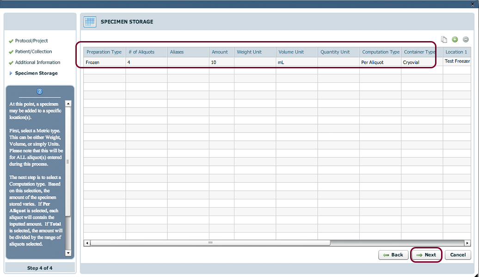Click the Weight Unit column header
Image resolution: width=479 pixels, height=277 pixels.
click(255, 52)
